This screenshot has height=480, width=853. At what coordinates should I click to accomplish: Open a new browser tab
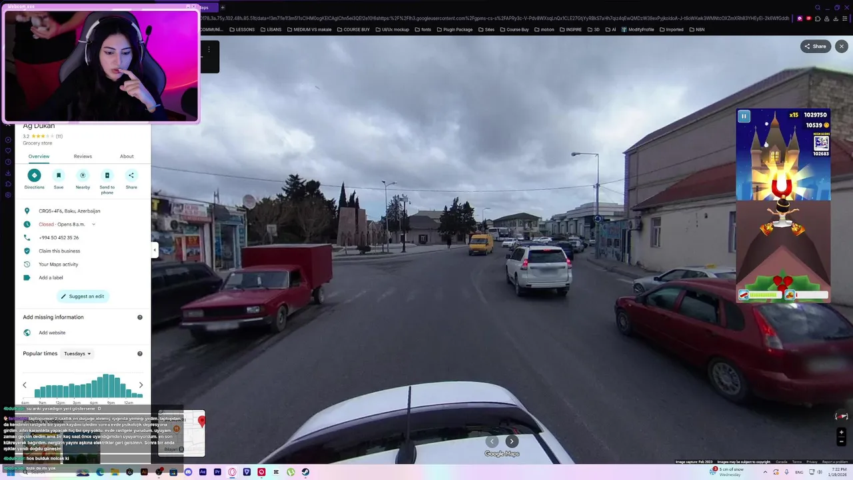point(223,7)
